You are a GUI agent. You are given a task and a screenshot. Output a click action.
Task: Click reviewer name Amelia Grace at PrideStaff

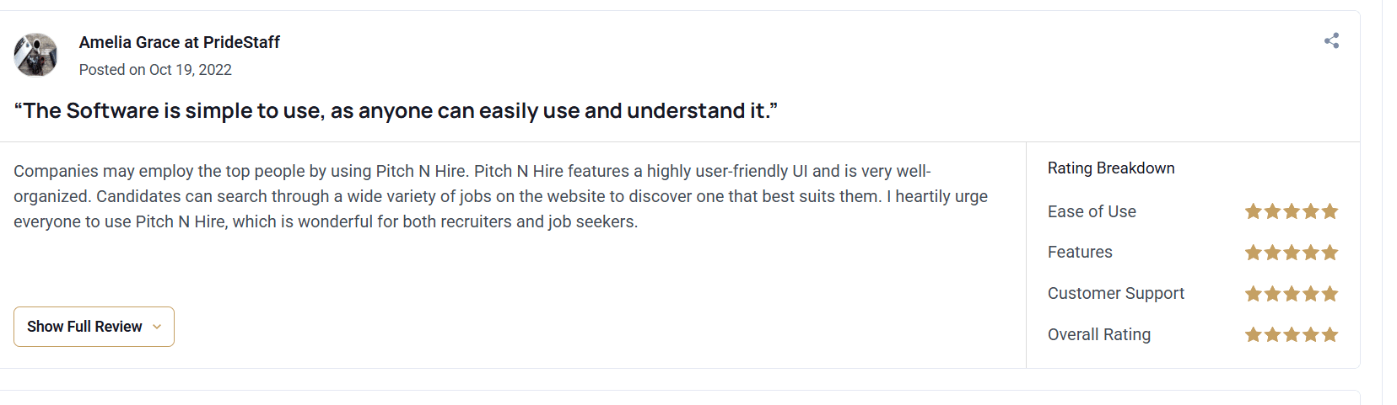[180, 42]
